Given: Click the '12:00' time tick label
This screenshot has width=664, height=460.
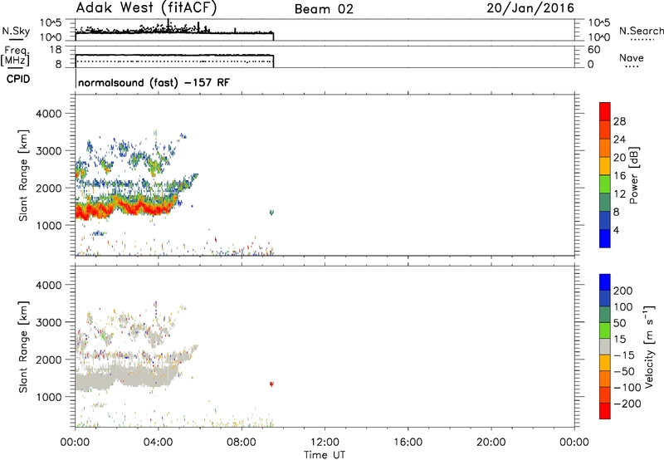Looking at the screenshot, I should point(325,443).
